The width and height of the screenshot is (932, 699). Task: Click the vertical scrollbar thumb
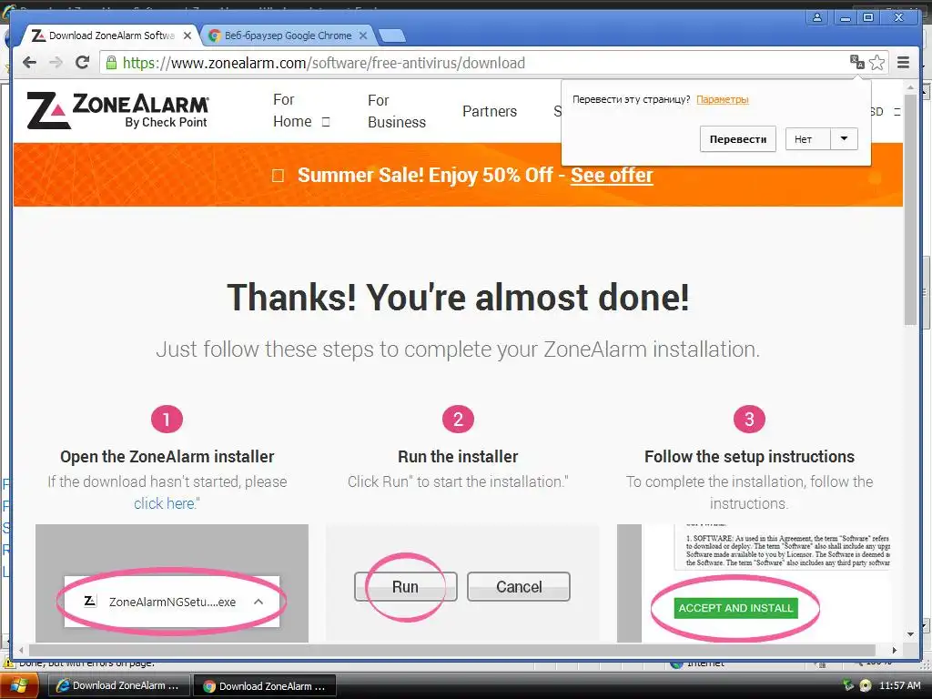pyautogui.click(x=910, y=209)
